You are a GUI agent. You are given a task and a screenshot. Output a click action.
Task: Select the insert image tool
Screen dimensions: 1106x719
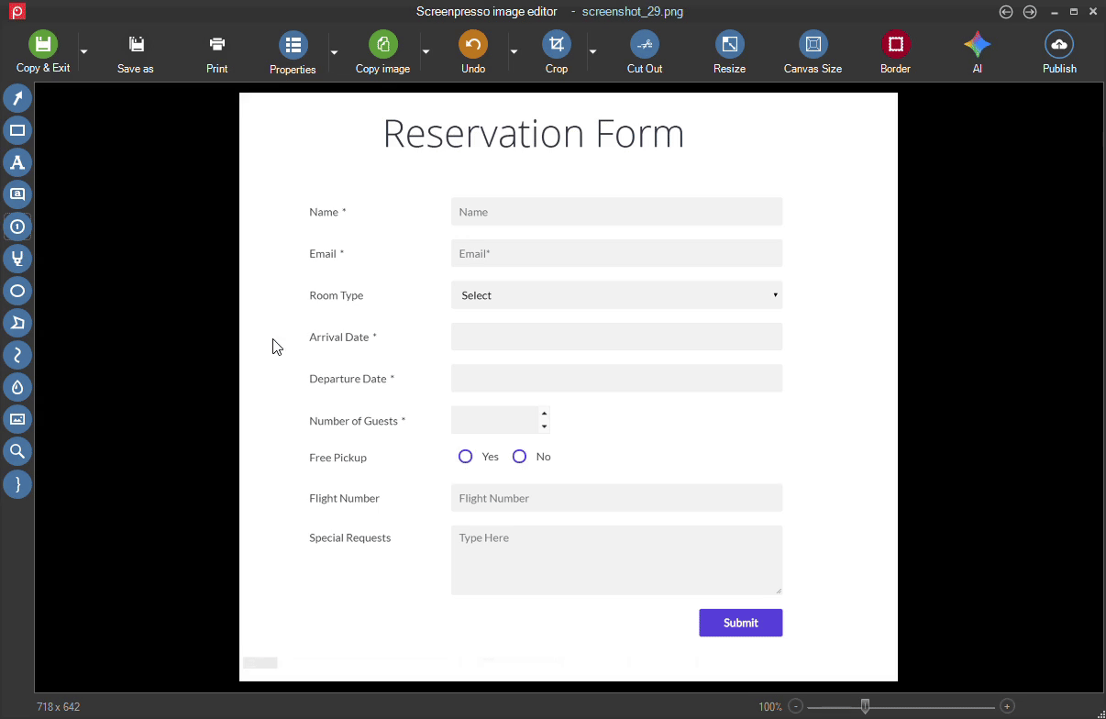pos(17,419)
